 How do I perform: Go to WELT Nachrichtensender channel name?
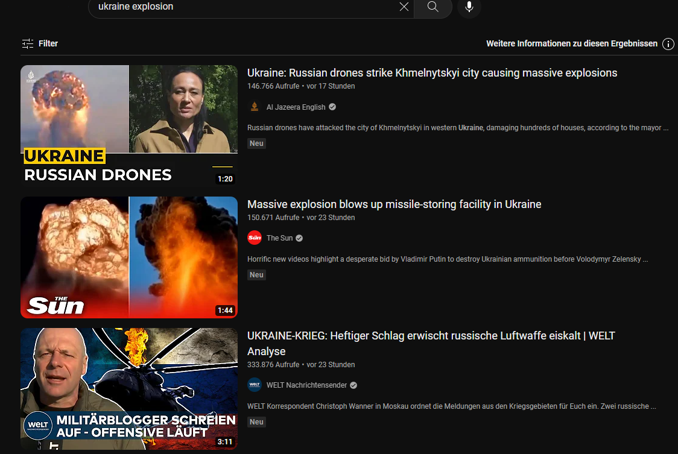[306, 385]
